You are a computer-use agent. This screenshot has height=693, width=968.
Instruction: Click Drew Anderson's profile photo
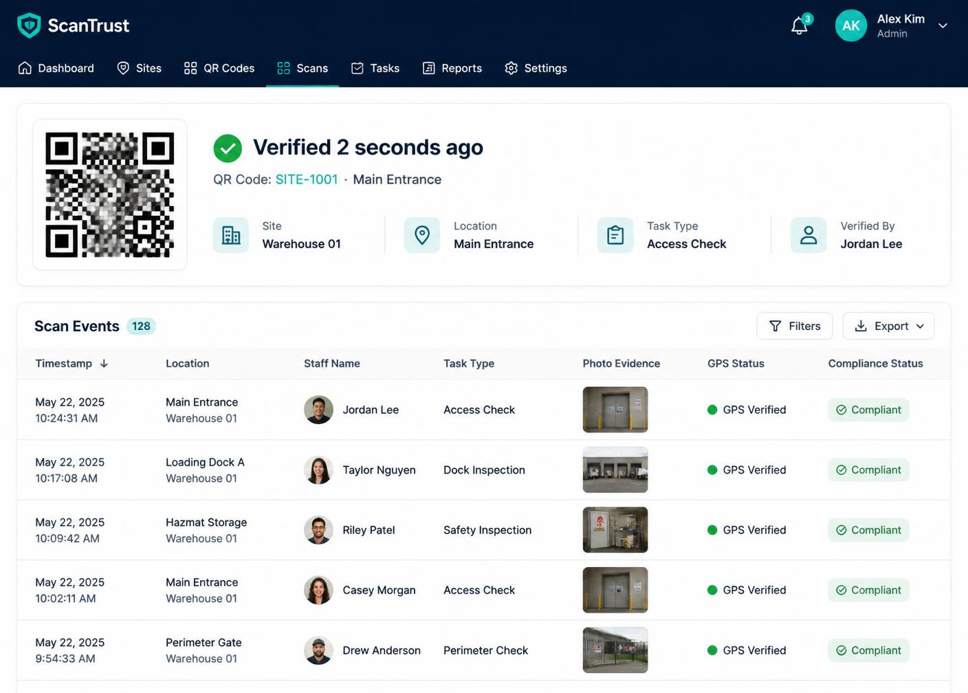318,650
